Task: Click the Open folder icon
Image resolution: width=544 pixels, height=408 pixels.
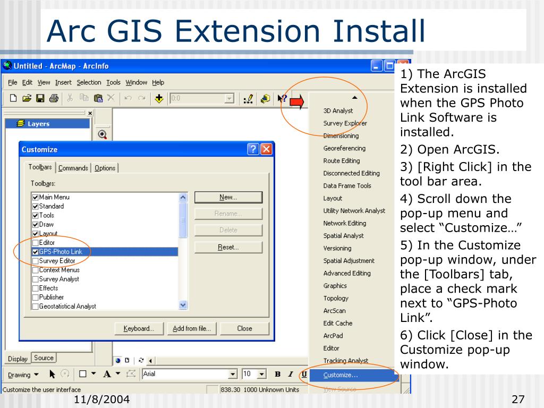Action: [x=27, y=98]
